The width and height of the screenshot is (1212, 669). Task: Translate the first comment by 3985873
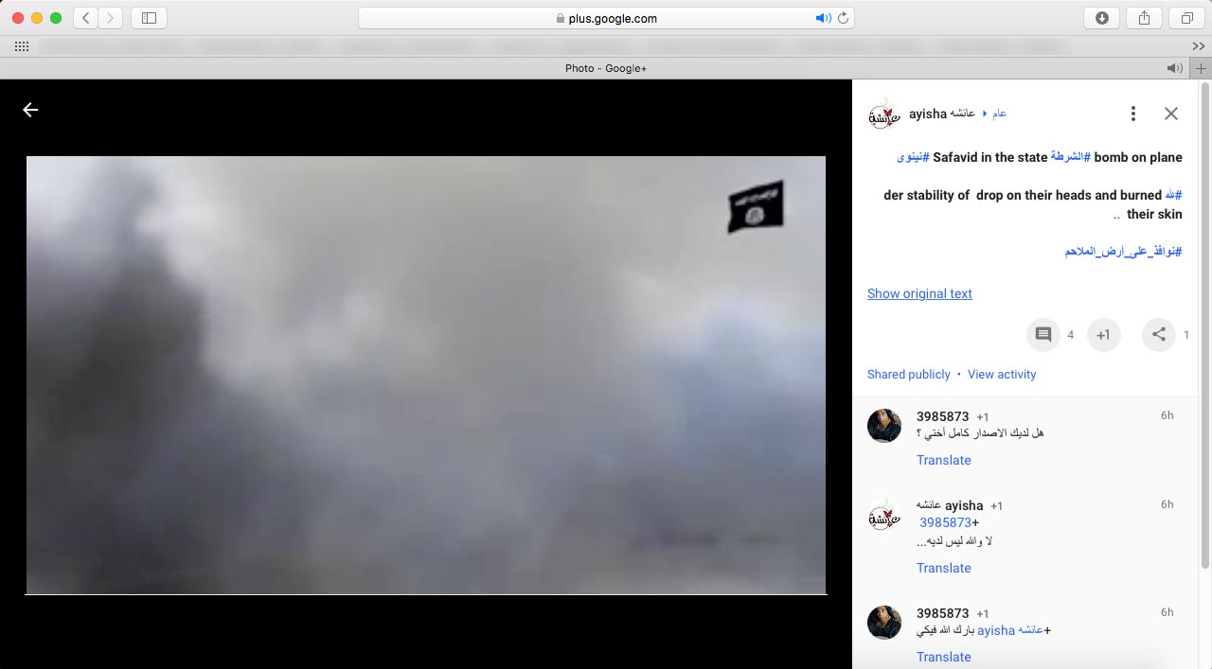(x=943, y=460)
